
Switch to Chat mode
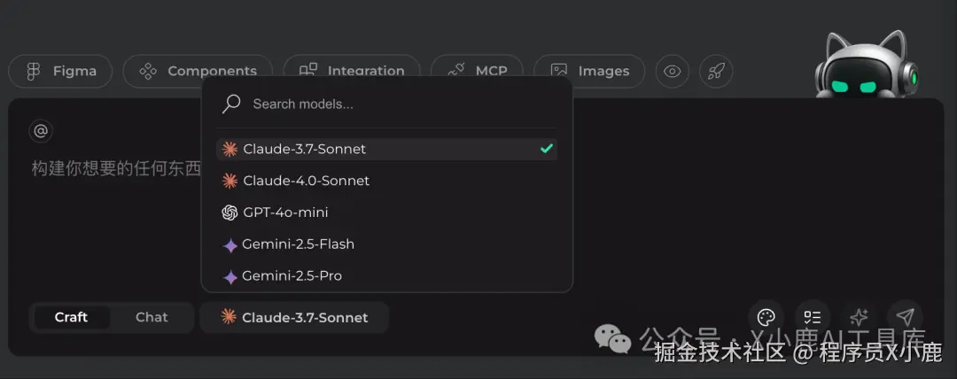[x=152, y=317]
